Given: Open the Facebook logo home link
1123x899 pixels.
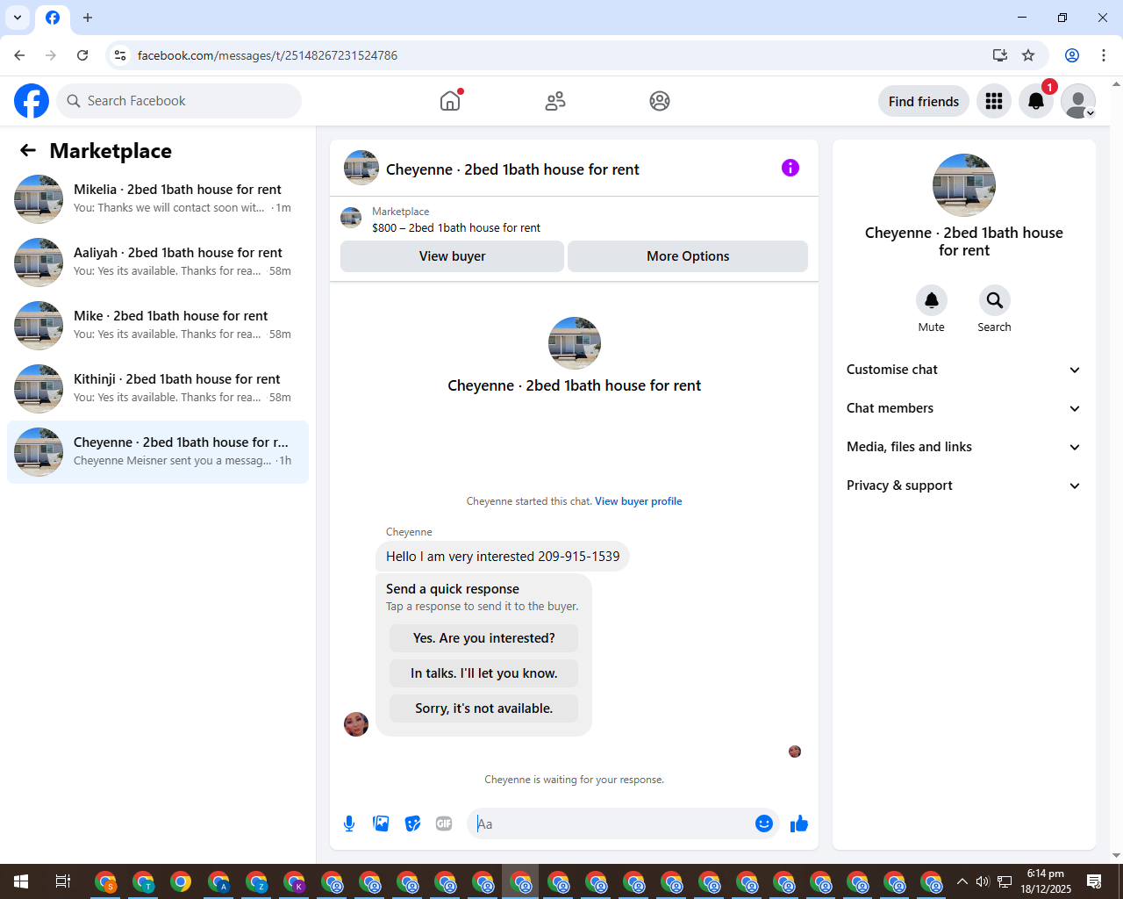Looking at the screenshot, I should (x=32, y=101).
